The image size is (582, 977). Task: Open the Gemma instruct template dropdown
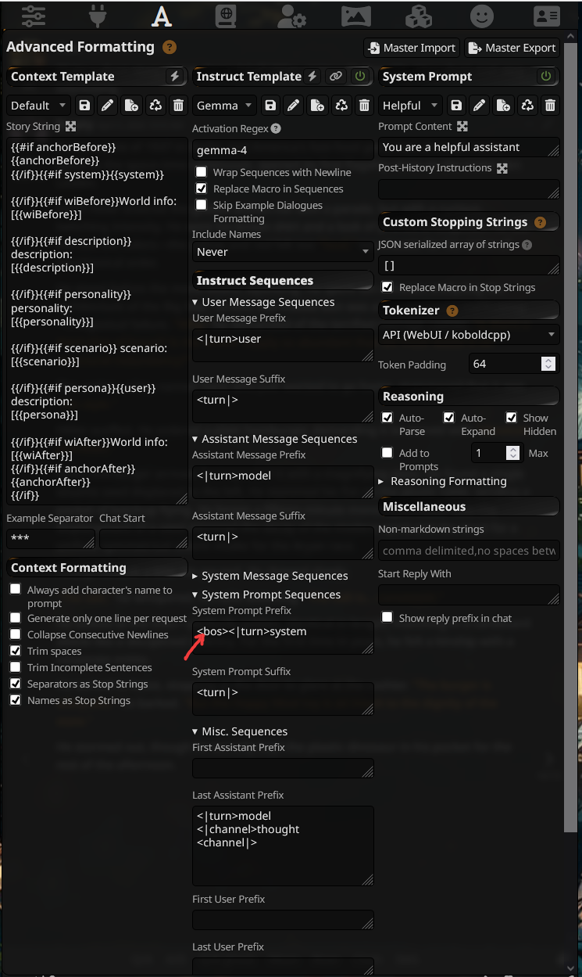tap(224, 106)
